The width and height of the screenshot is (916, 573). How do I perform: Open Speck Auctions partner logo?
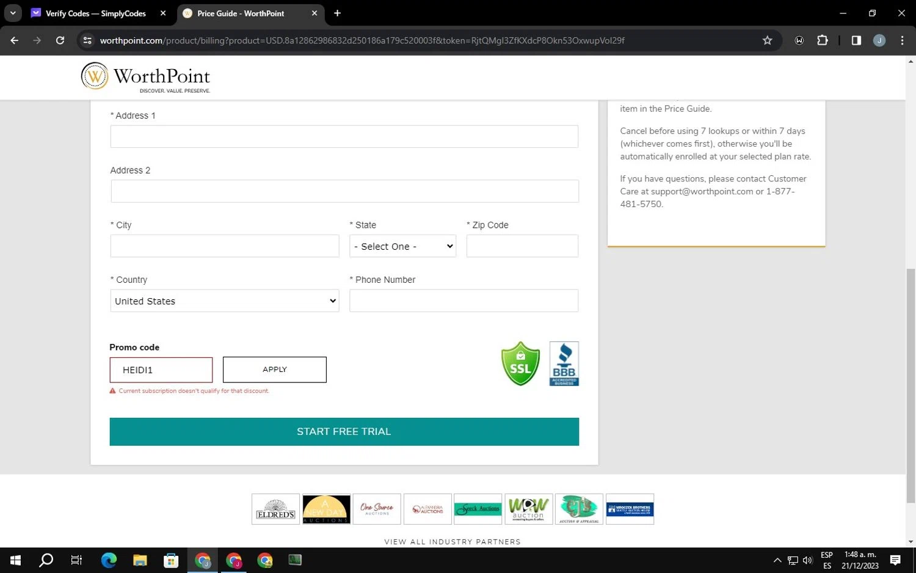coord(478,509)
